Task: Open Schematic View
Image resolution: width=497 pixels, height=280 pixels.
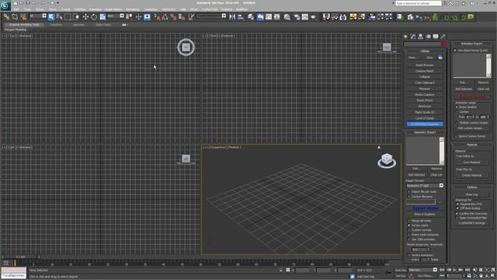Action: coord(277,17)
